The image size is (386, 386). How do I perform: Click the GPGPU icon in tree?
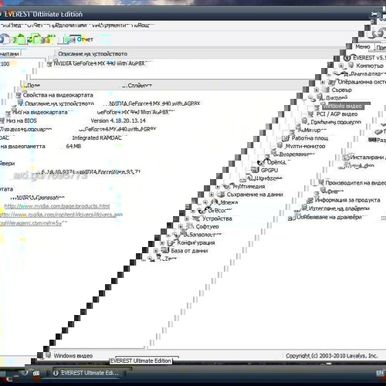coord(255,170)
